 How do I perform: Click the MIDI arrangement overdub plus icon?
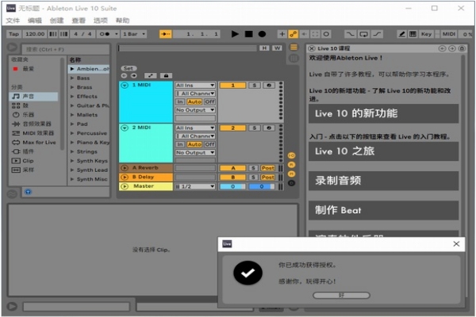(x=282, y=34)
